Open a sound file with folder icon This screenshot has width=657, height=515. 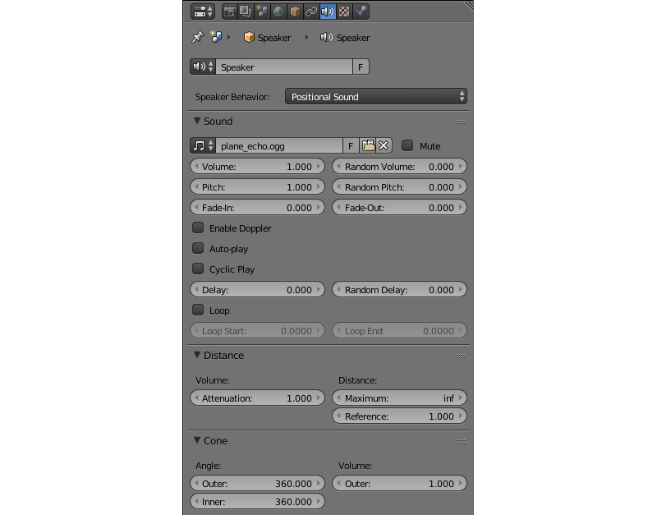coord(368,145)
